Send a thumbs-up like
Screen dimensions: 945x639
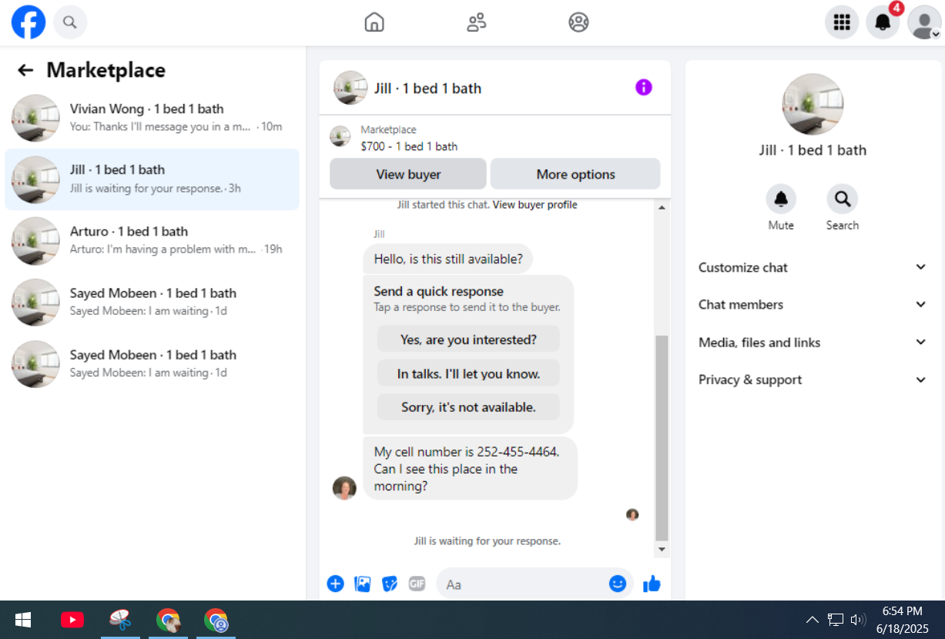click(652, 584)
